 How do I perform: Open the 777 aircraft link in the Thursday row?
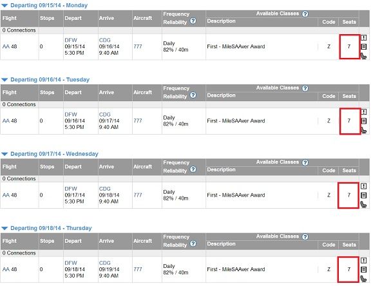[138, 269]
